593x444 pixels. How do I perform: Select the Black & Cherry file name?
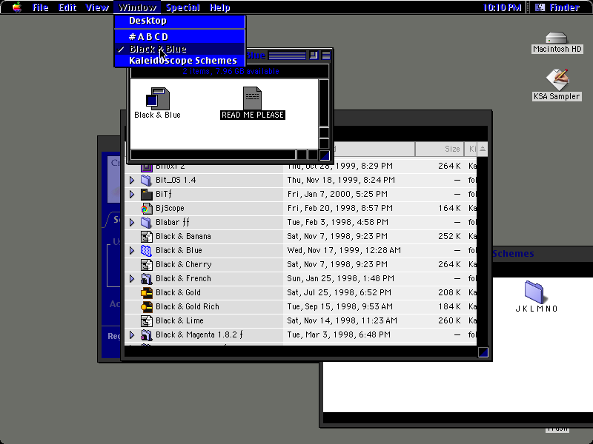coord(183,264)
